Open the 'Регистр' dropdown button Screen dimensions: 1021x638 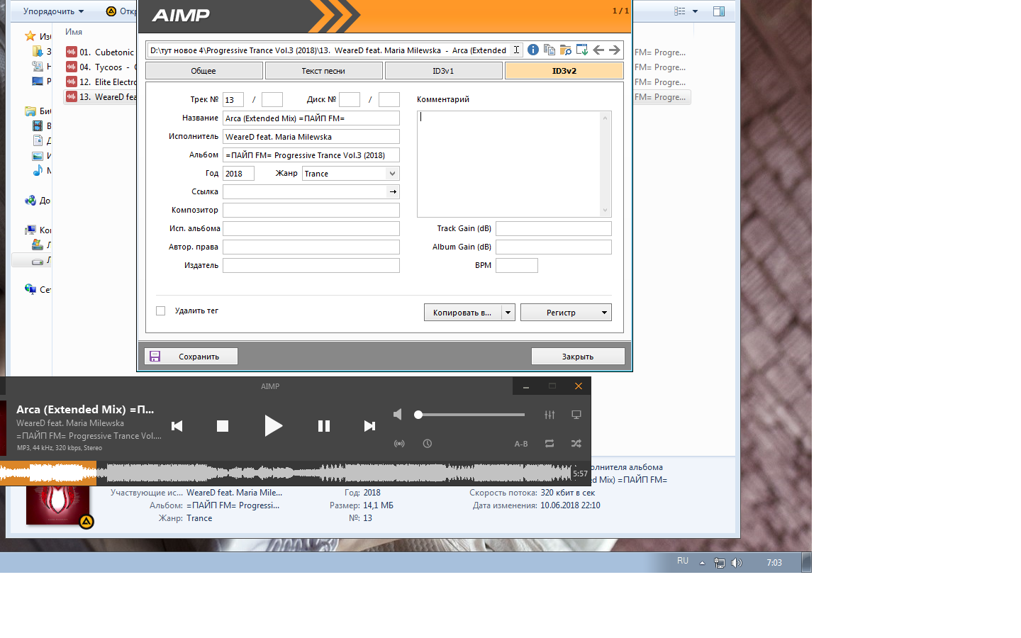(566, 313)
